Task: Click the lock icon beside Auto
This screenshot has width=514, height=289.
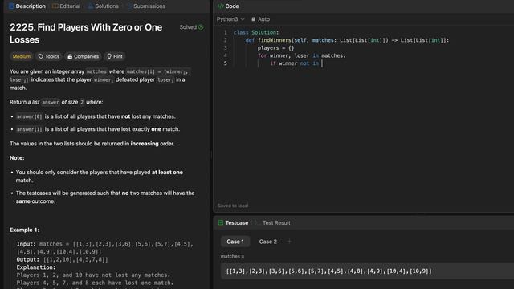Action: tap(254, 19)
